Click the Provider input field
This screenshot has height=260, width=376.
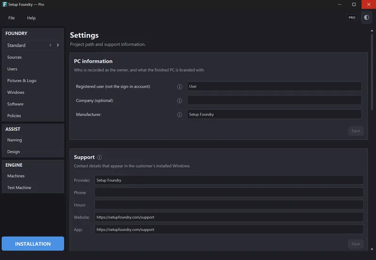coord(229,180)
